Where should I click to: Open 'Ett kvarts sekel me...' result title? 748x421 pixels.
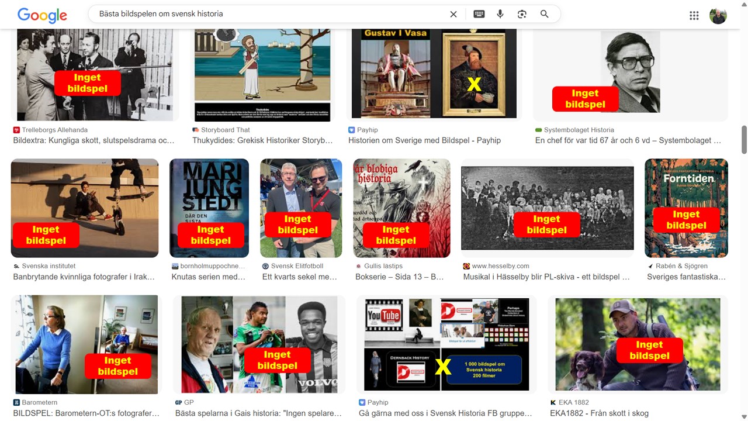[x=300, y=277]
